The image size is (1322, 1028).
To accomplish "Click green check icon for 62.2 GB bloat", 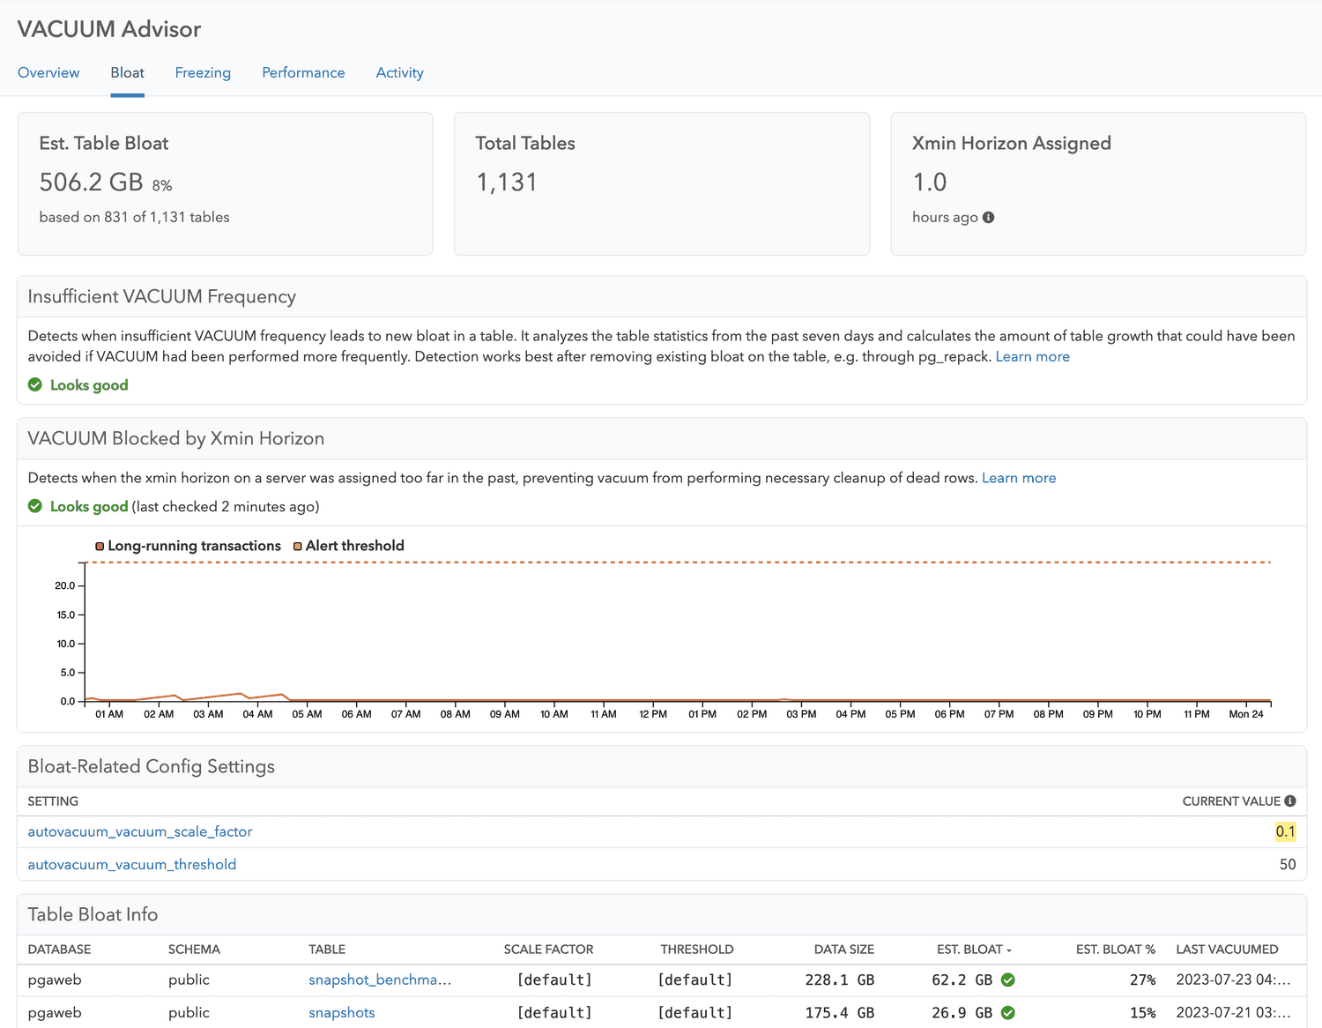I will tap(1008, 980).
